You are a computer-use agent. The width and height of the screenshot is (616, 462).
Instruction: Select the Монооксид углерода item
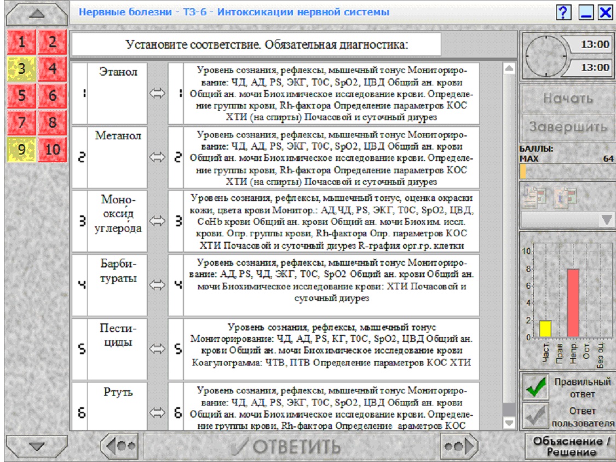[x=117, y=221]
